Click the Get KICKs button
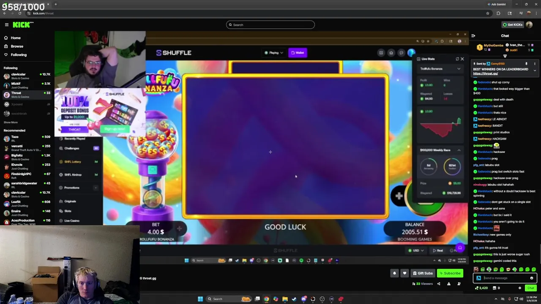This screenshot has height=304, width=541. tap(512, 24)
